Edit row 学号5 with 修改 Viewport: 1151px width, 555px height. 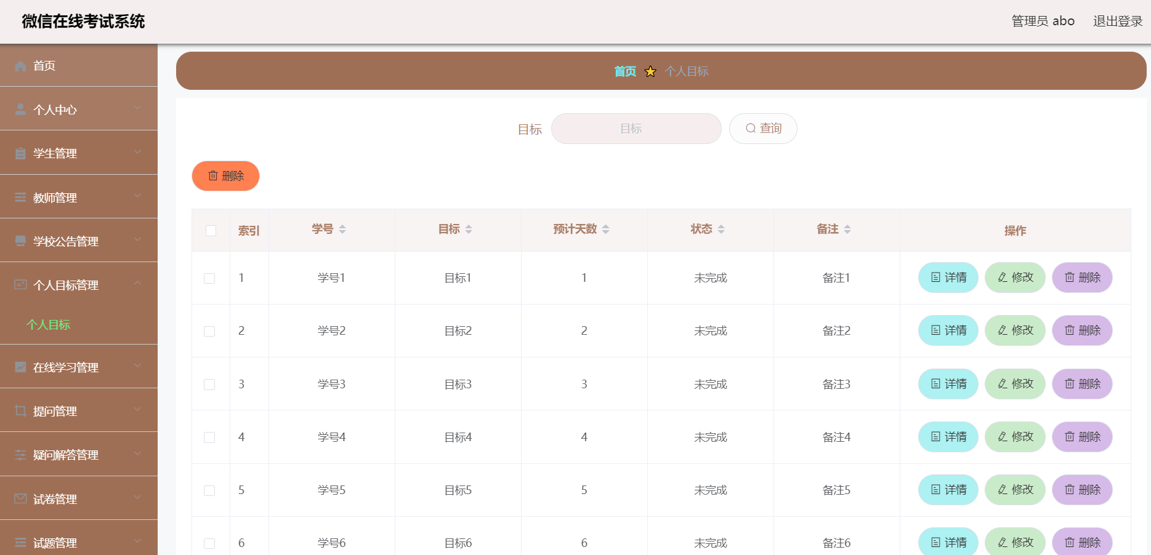point(1016,490)
